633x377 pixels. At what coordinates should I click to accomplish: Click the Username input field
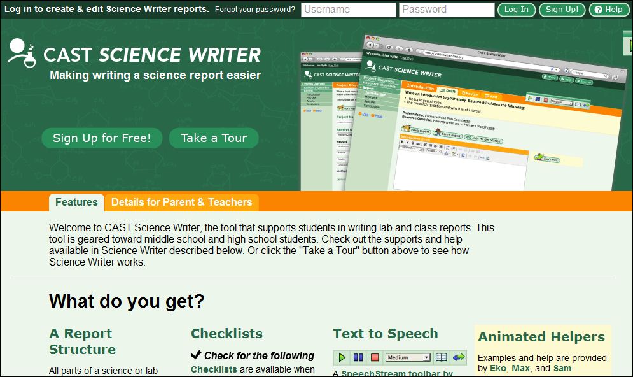(349, 10)
